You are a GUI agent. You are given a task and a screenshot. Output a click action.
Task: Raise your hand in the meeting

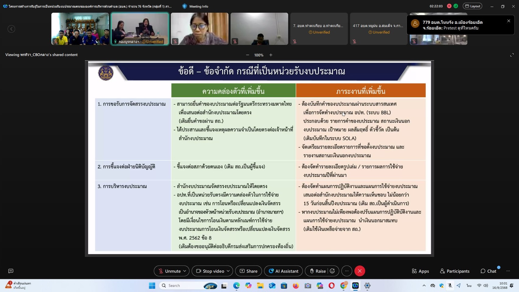pyautogui.click(x=317, y=271)
